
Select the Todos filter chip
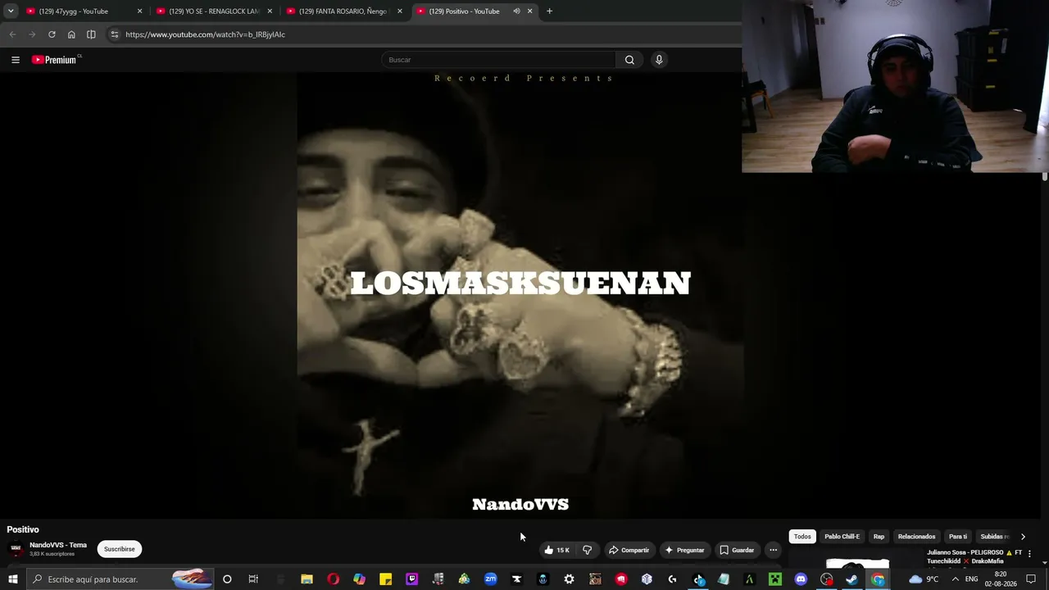point(802,537)
